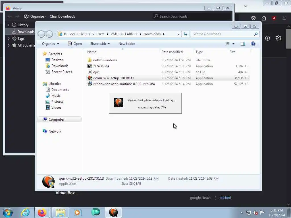Open the uBlock Origin toolbar icon
This screenshot has width=291, height=218.
(274, 18)
